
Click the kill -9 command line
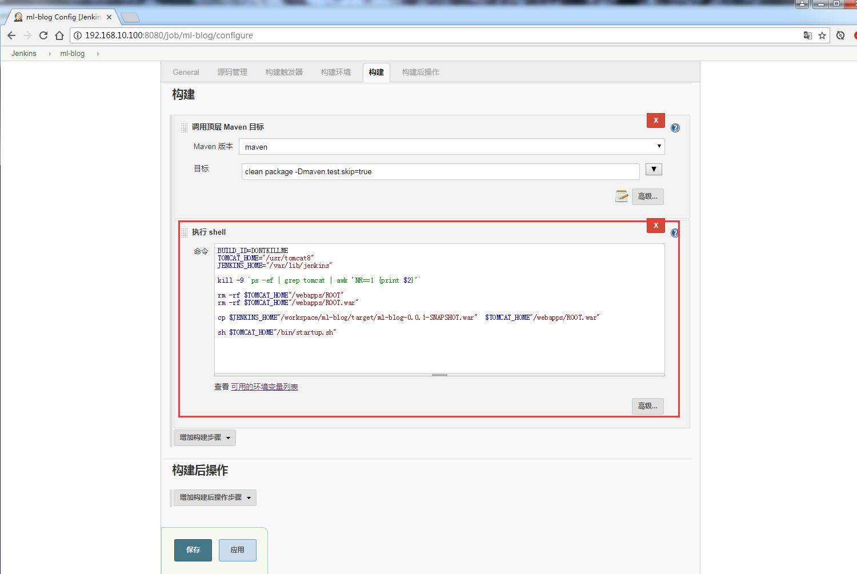[319, 280]
